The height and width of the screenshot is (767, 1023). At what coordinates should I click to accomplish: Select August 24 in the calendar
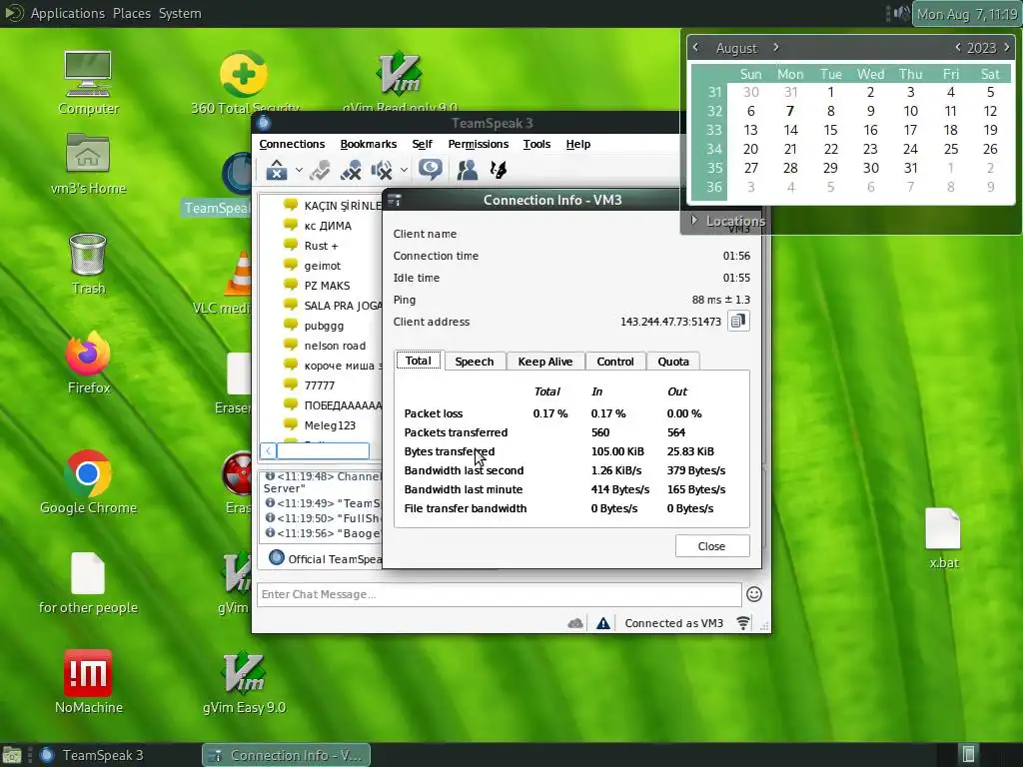point(911,150)
